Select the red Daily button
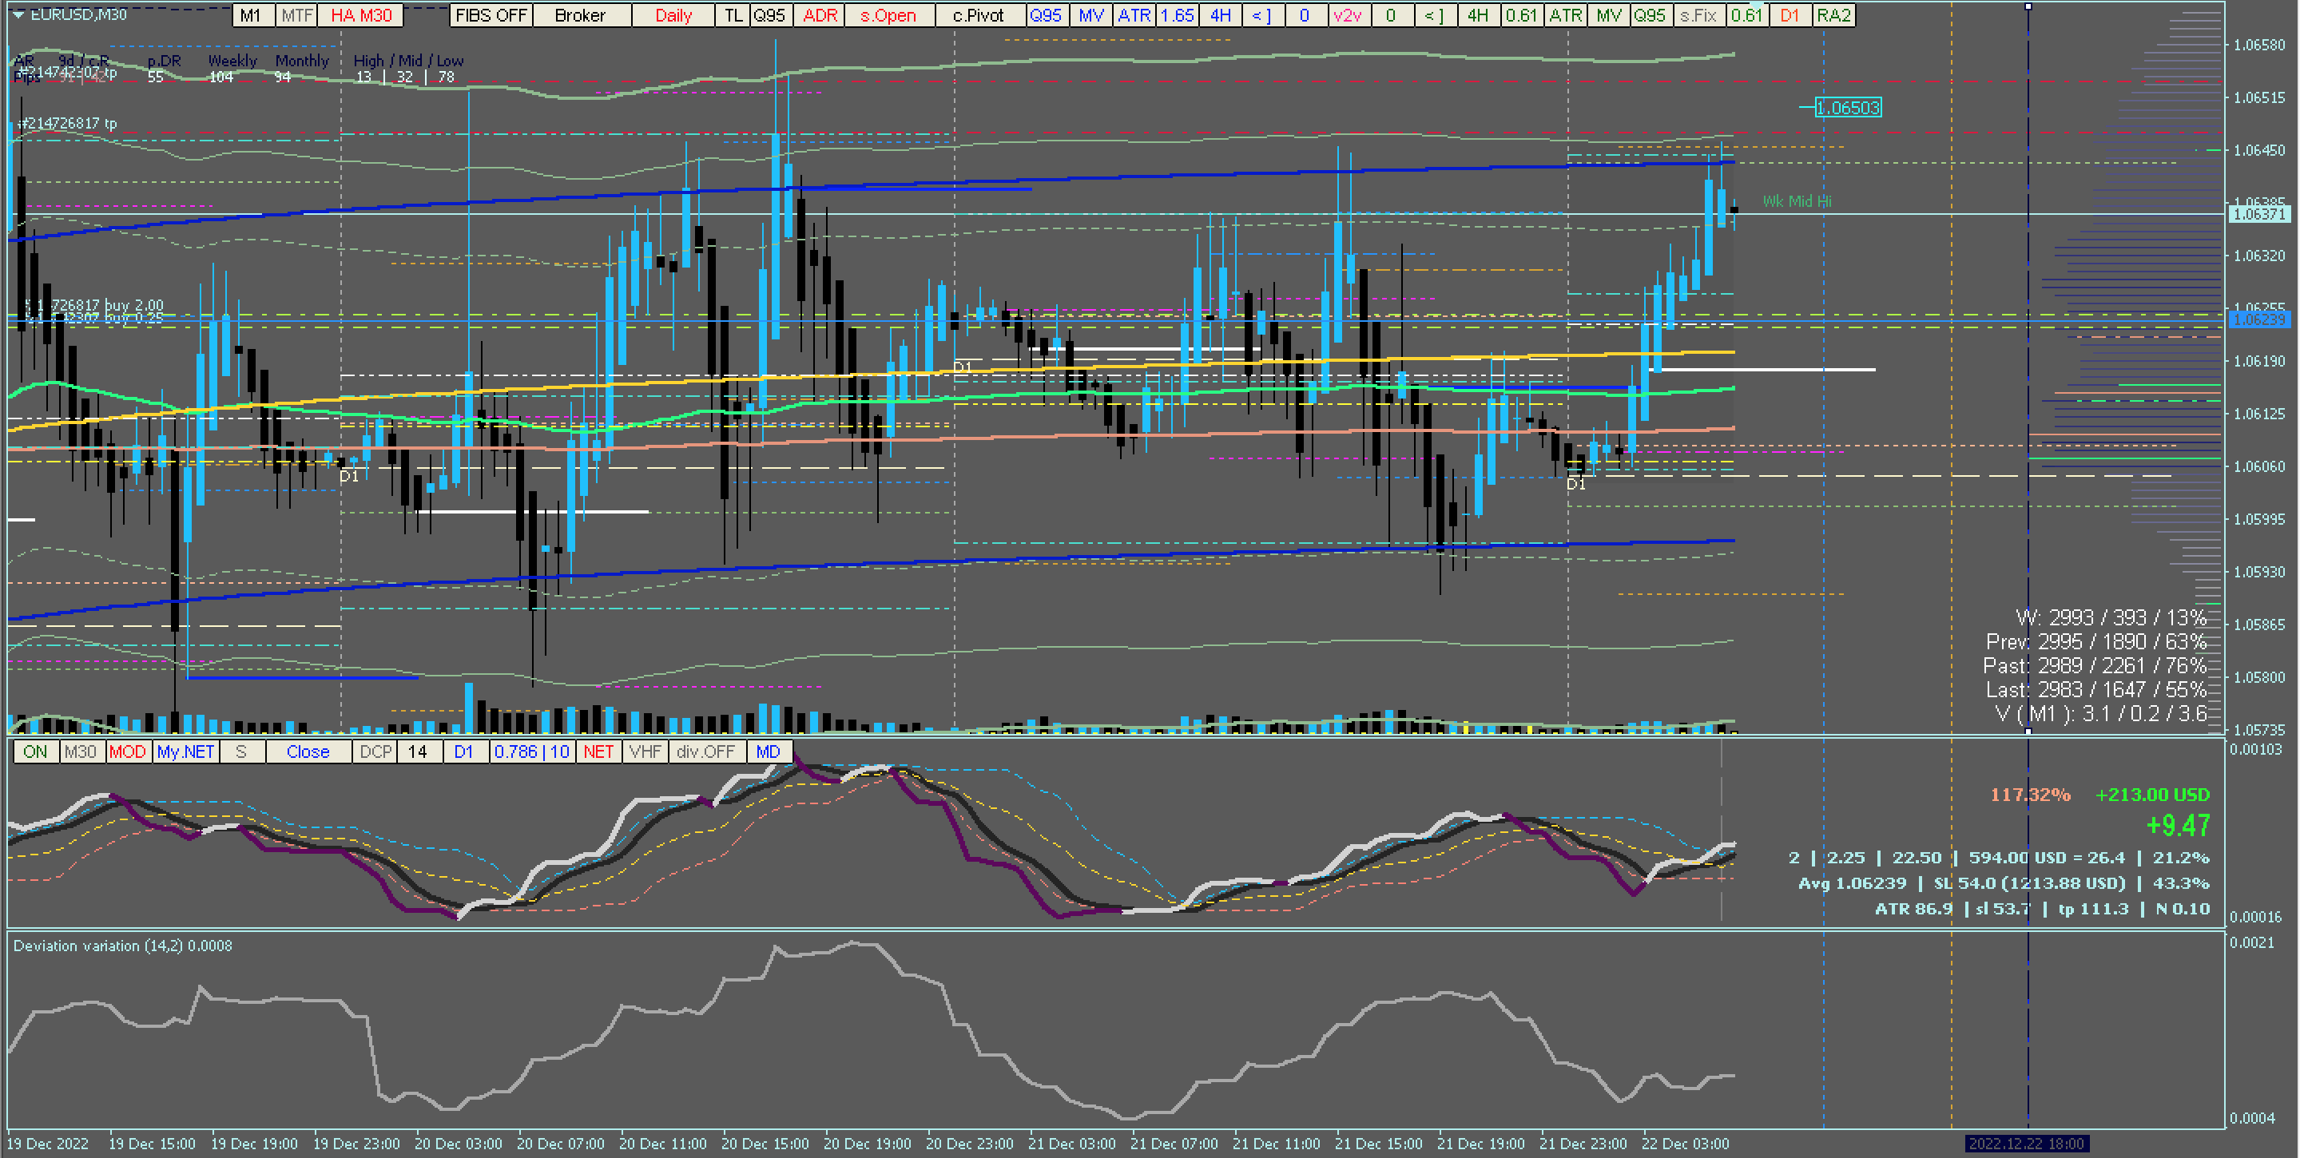Image resolution: width=2300 pixels, height=1158 pixels. pyautogui.click(x=673, y=15)
